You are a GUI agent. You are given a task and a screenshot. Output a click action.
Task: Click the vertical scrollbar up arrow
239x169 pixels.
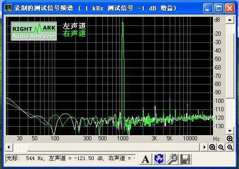pyautogui.click(x=230, y=20)
